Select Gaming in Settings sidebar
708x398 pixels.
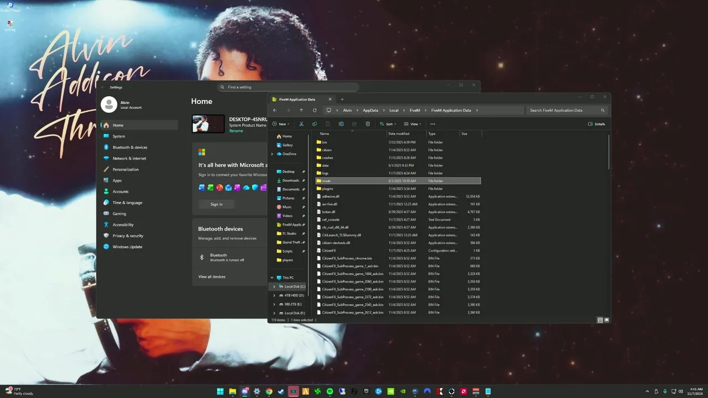pyautogui.click(x=139, y=213)
